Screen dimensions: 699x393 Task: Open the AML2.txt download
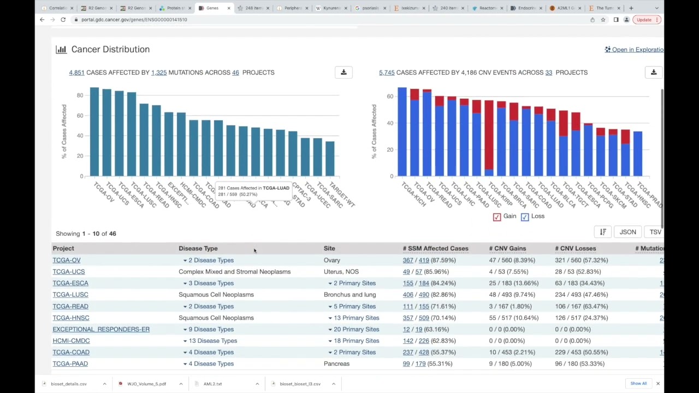point(212,384)
